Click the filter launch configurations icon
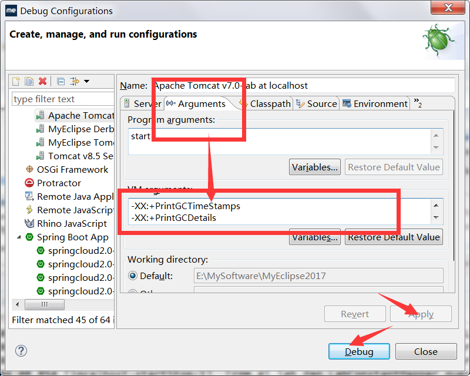Viewport: 470px width, 376px height. click(x=75, y=81)
